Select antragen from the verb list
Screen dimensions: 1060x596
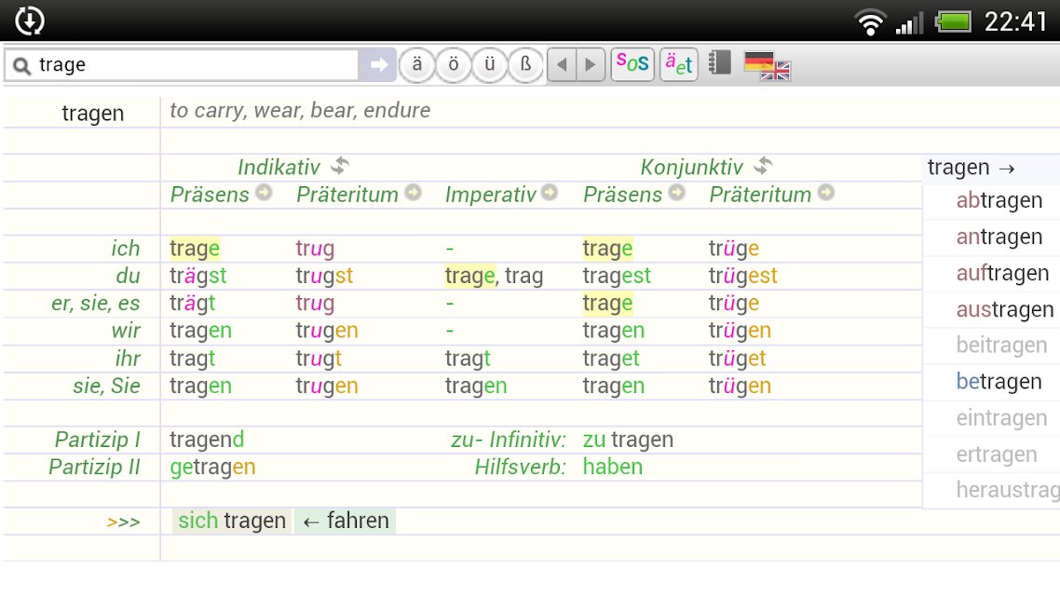999,237
